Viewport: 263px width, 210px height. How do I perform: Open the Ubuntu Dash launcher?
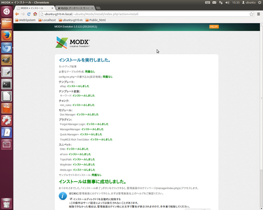[x=6, y=12]
